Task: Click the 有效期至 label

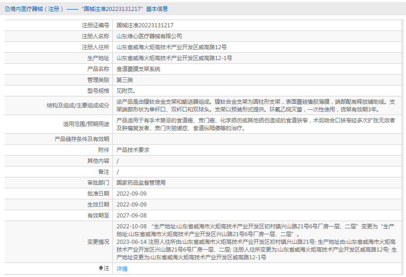Action: pos(98,216)
